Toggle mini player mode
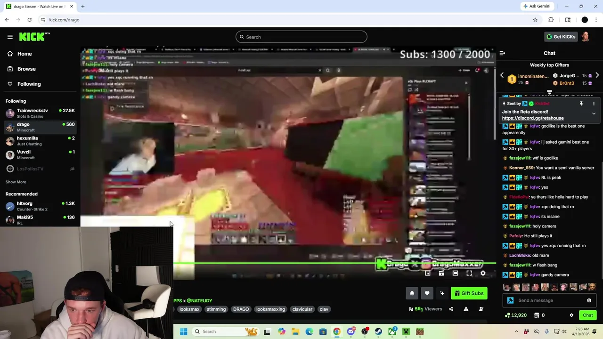 click(x=428, y=273)
